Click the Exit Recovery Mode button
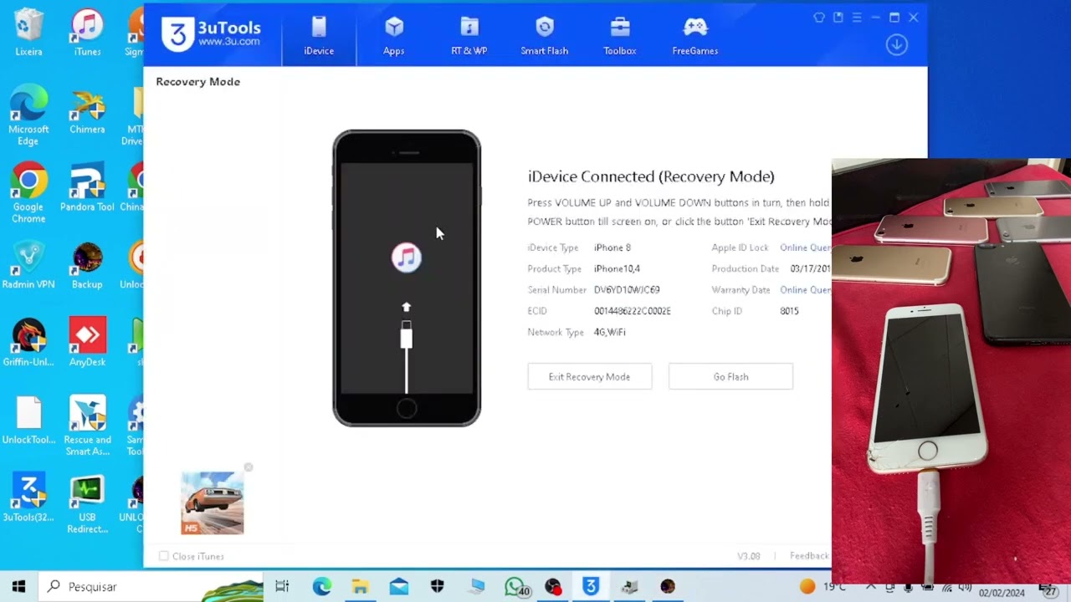The image size is (1071, 602). pos(590,376)
